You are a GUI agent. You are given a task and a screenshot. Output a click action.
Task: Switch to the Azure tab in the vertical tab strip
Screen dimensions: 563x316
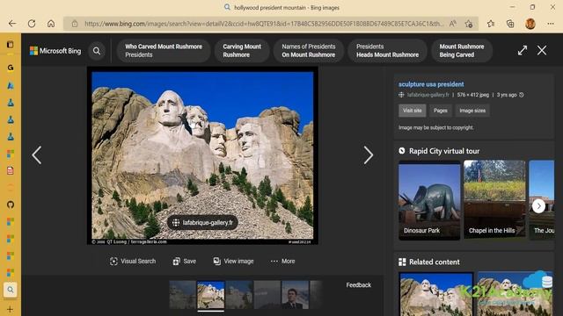[x=11, y=85]
